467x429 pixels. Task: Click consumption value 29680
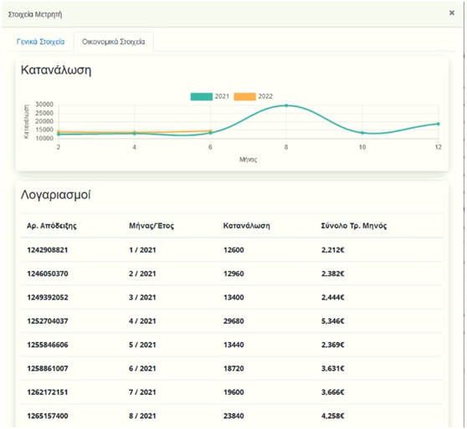coord(233,321)
